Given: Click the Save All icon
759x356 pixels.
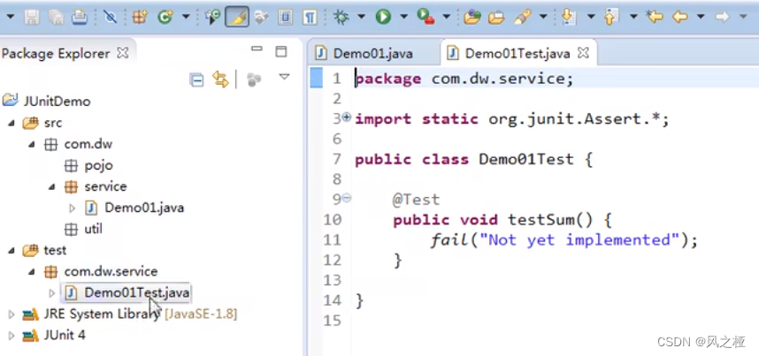Looking at the screenshot, I should coord(56,18).
